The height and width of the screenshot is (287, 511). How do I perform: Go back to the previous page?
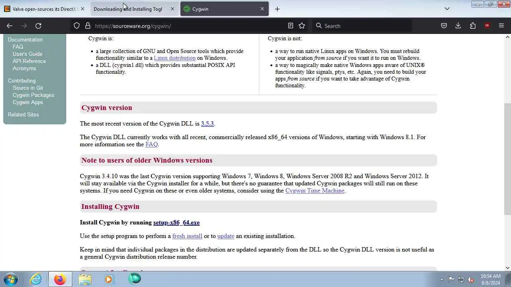(10, 26)
